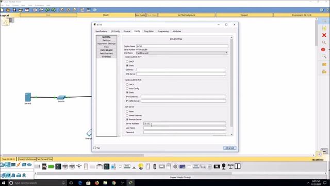Click the Display Name input field
330x186 pixels.
[182, 46]
